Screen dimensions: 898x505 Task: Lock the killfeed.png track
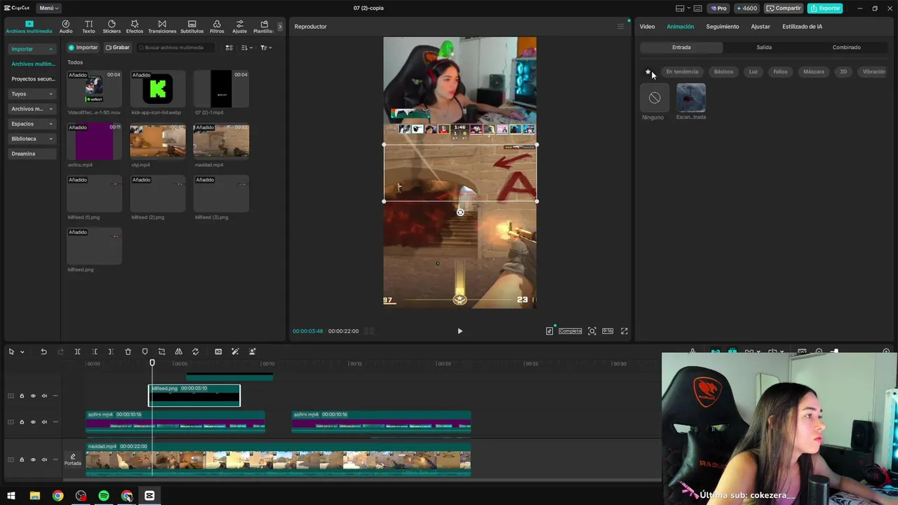(x=22, y=396)
